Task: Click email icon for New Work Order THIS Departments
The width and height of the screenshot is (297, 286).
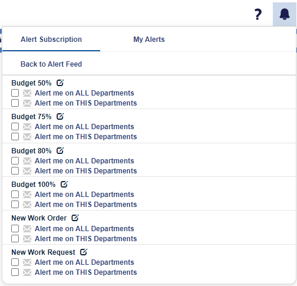Action: point(27,239)
